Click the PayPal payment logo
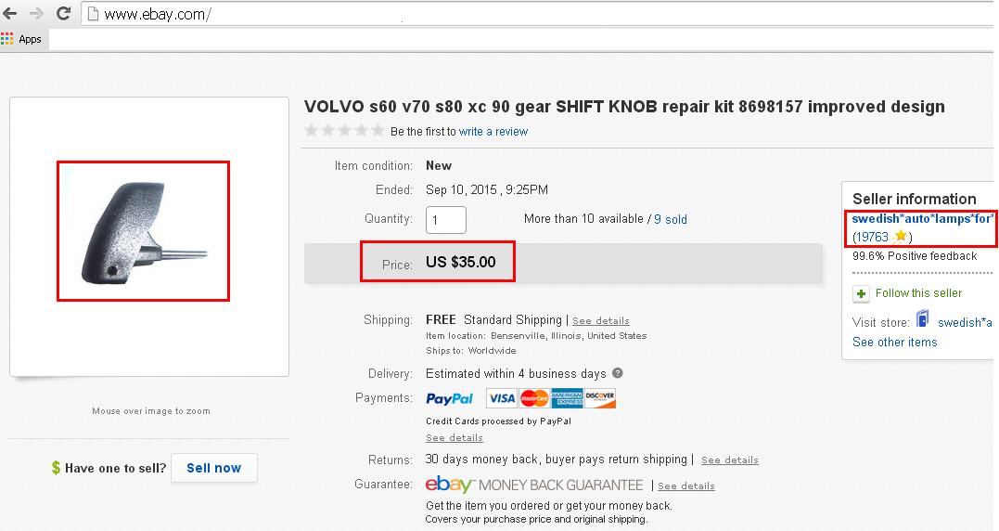The image size is (999, 531). point(450,398)
